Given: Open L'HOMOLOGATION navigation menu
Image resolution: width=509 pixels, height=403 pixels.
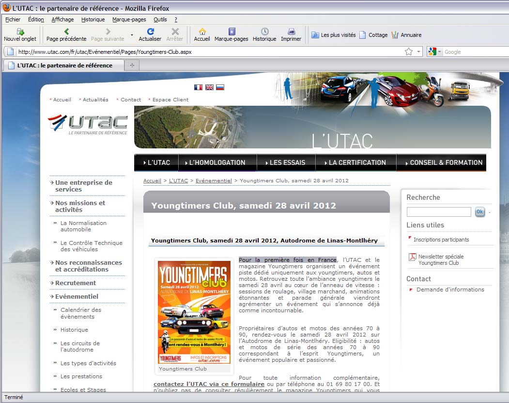Looking at the screenshot, I should [x=217, y=162].
